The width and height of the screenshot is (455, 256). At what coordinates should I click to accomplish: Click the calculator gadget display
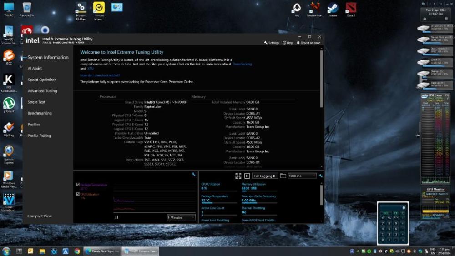tap(393, 208)
